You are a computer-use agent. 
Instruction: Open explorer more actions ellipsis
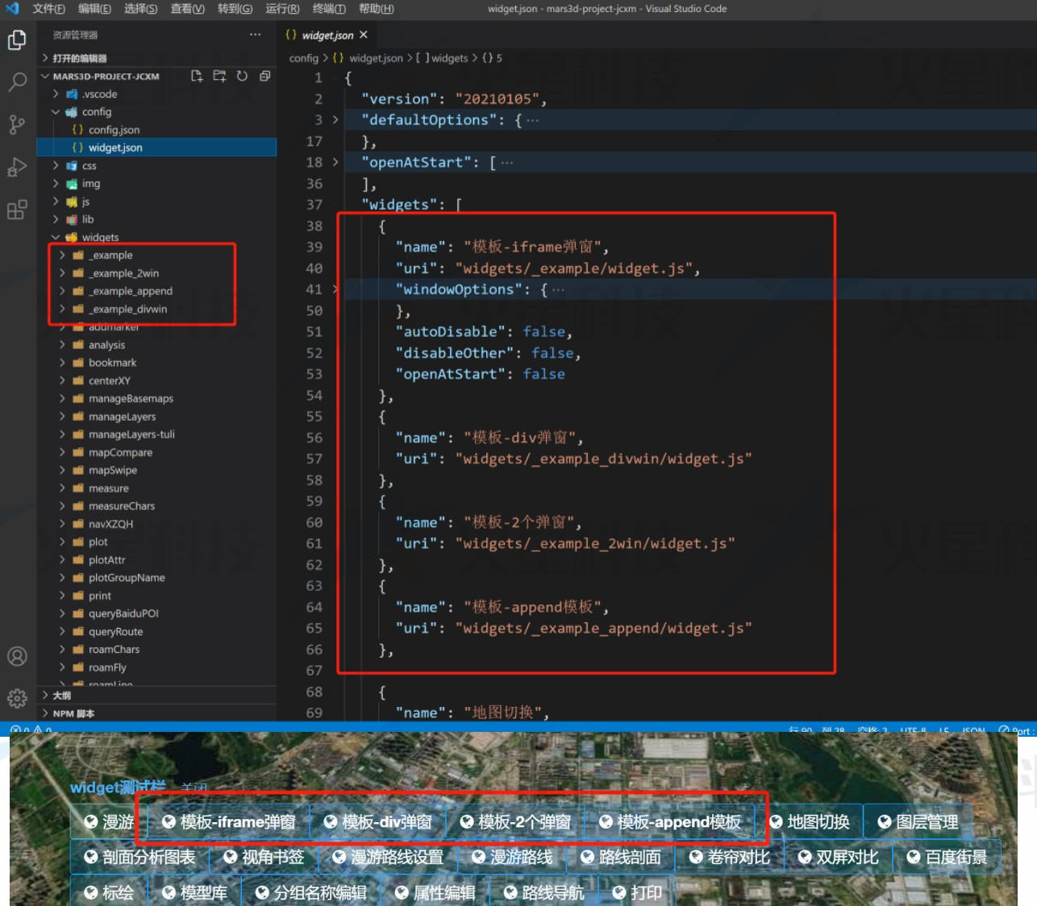tap(255, 35)
